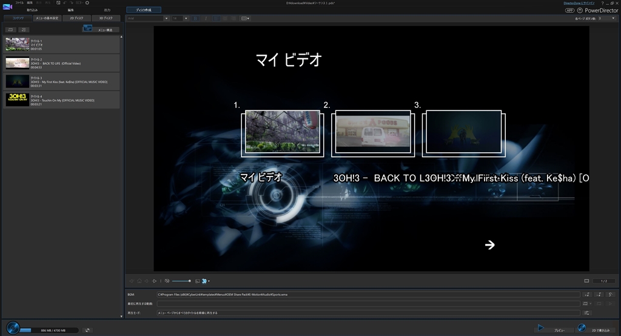Click the undo arrow icon

click(x=65, y=3)
